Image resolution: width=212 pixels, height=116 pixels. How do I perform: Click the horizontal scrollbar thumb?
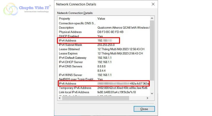point(96,98)
